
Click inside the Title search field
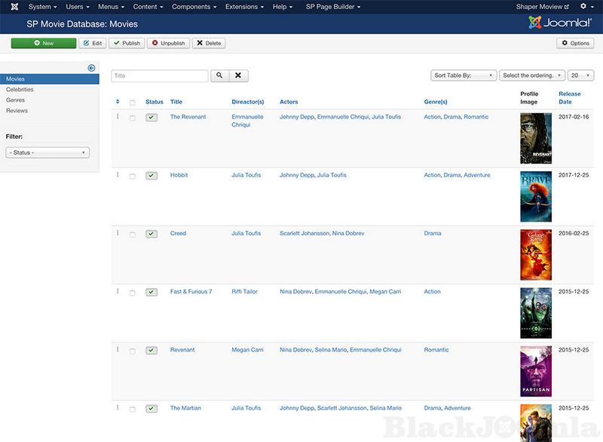160,75
